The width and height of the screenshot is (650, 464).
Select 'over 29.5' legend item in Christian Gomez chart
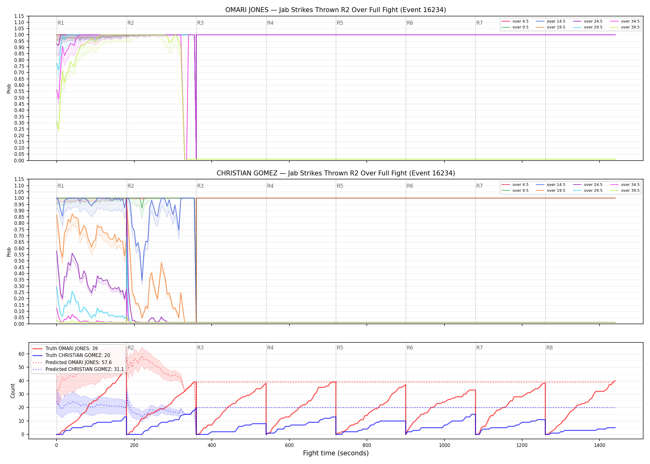(x=588, y=191)
